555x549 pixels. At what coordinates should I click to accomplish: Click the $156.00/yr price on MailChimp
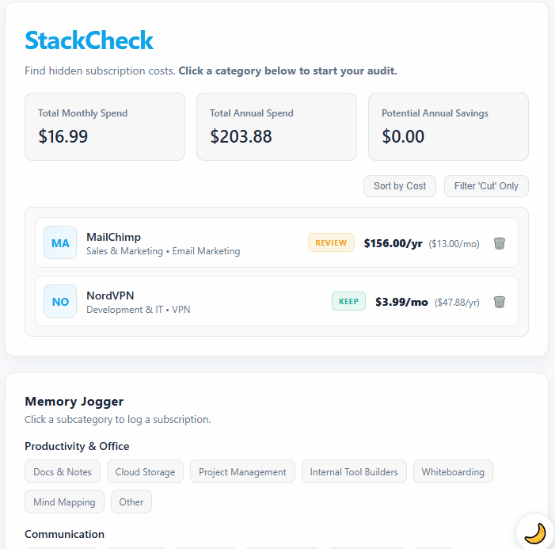pyautogui.click(x=393, y=243)
